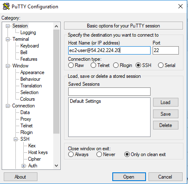Open the Bell category

[x=24, y=52]
